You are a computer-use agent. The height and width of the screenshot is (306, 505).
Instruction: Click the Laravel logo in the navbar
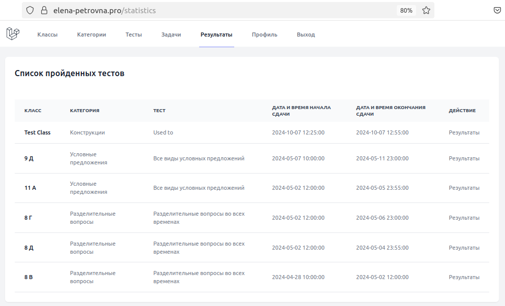tap(13, 34)
